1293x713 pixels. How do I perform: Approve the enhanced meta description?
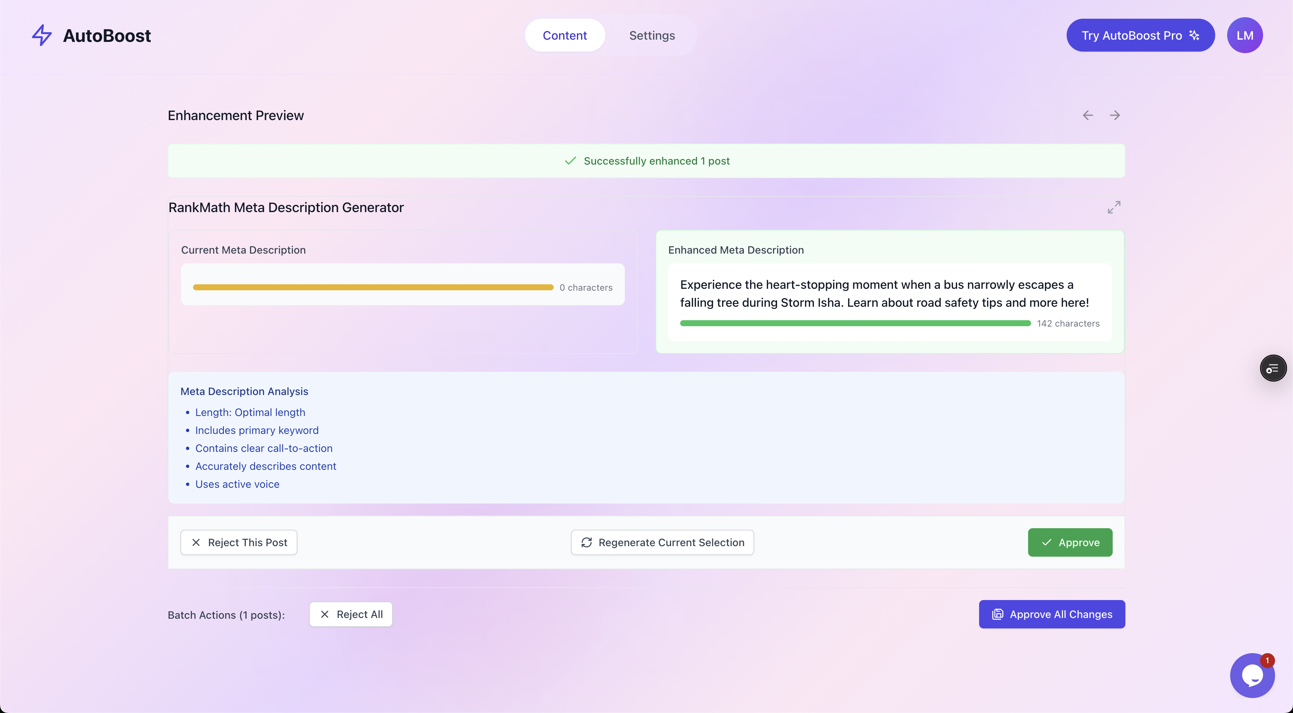1070,542
